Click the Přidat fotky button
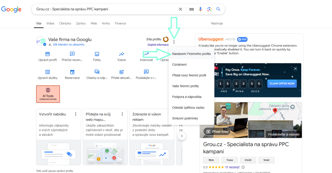 tap(217, 132)
